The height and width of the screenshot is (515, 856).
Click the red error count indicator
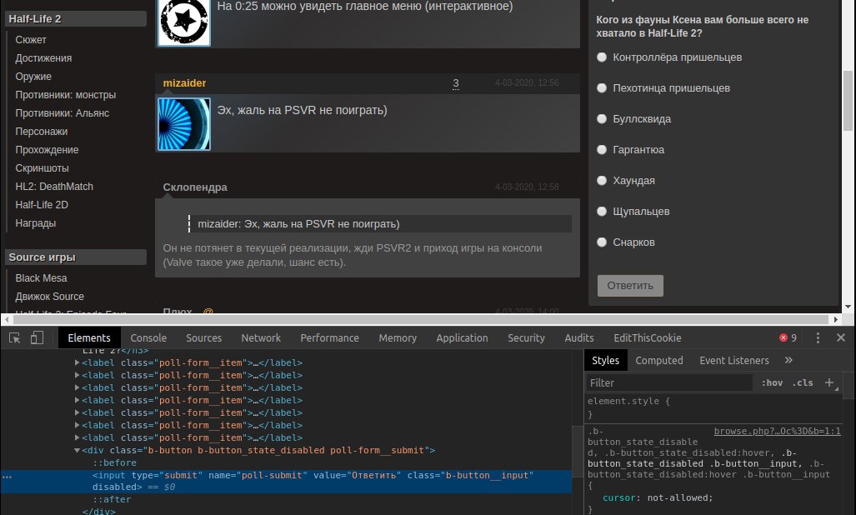click(x=788, y=338)
